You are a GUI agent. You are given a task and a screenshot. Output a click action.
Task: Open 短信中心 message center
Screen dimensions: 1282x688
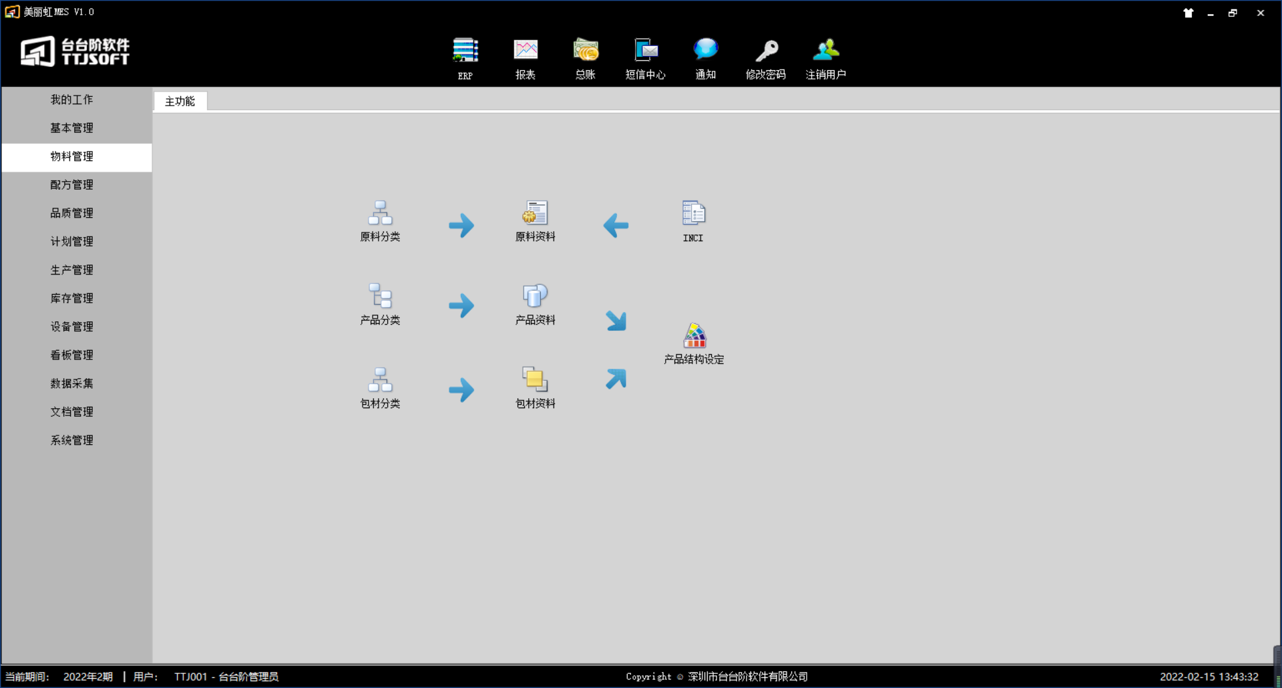645,51
